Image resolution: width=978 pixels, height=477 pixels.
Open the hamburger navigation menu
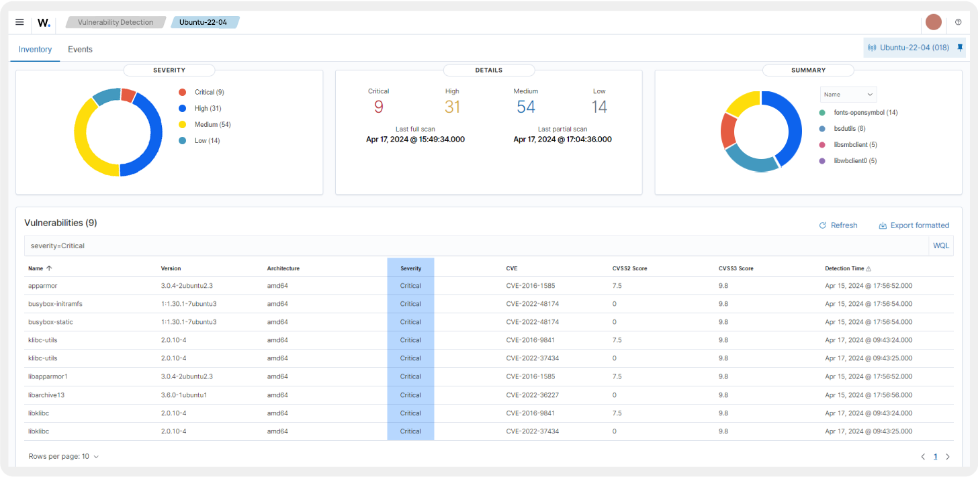pyautogui.click(x=19, y=22)
